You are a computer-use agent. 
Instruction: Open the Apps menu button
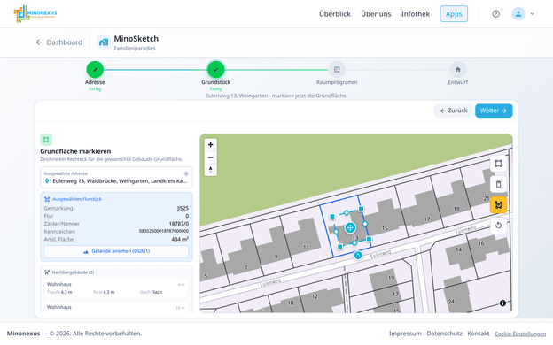tap(454, 14)
